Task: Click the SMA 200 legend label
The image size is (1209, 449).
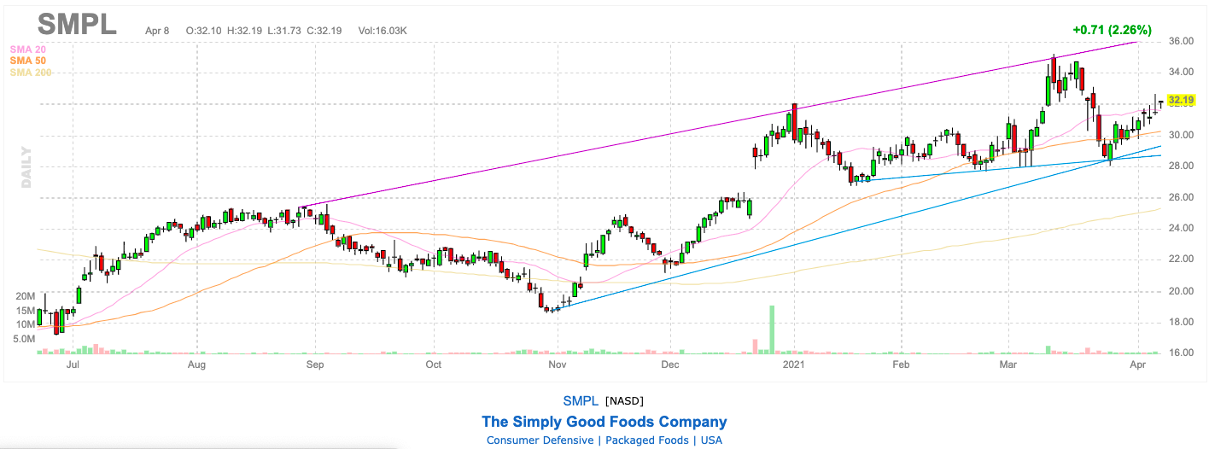Action: 31,73
